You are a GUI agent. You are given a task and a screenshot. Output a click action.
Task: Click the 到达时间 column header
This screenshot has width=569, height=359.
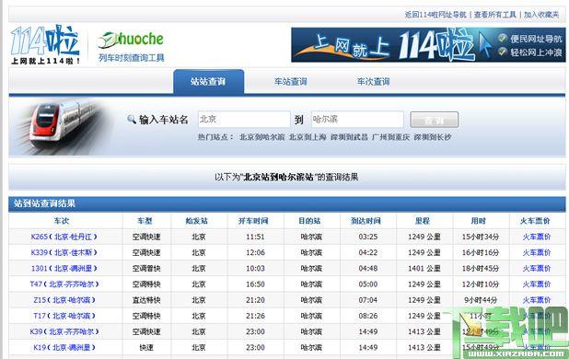tap(366, 221)
